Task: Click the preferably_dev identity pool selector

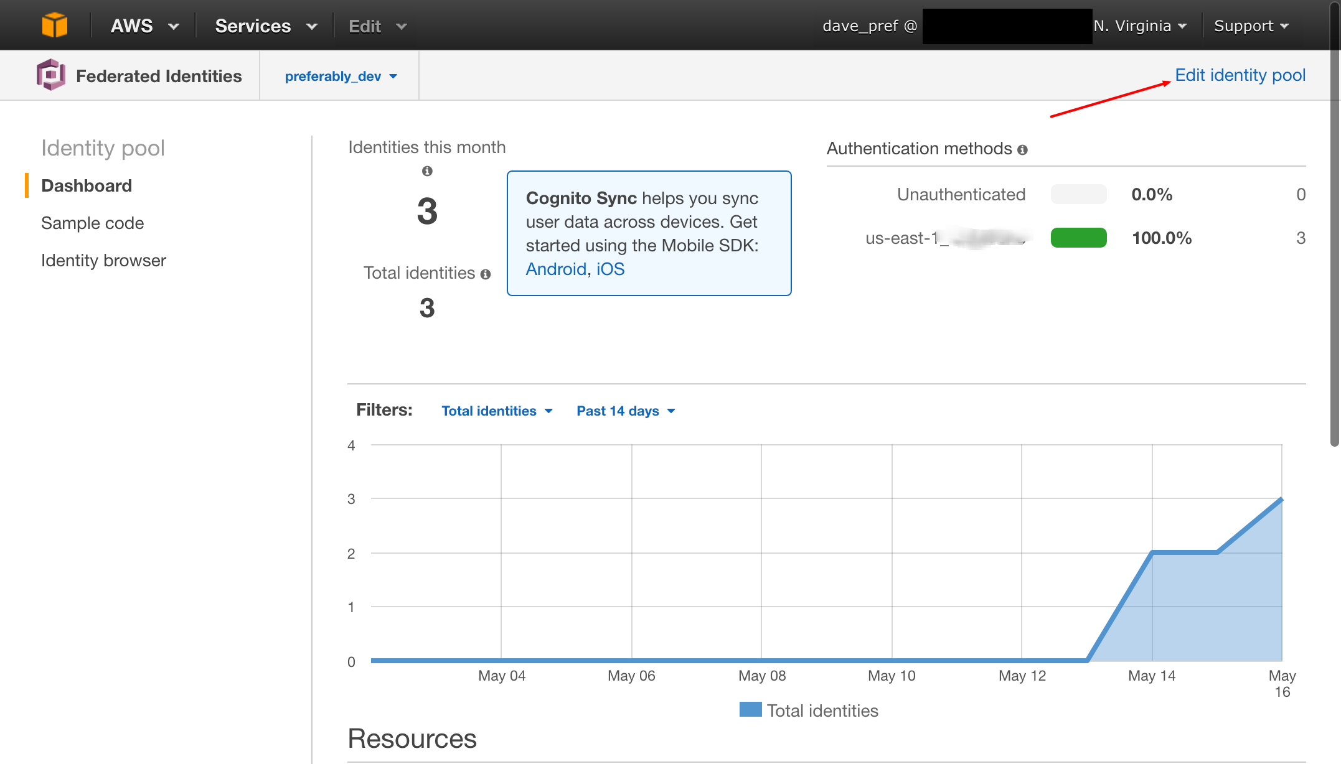Action: point(340,75)
